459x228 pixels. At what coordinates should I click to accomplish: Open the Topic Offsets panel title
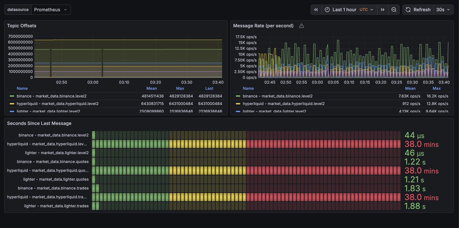point(22,26)
